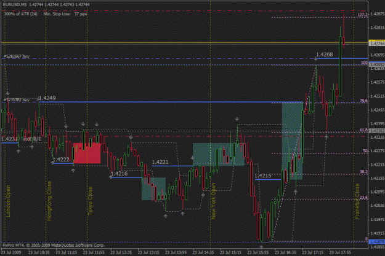
Task: Click the 1.42155 price axis label
Action: coord(377,179)
